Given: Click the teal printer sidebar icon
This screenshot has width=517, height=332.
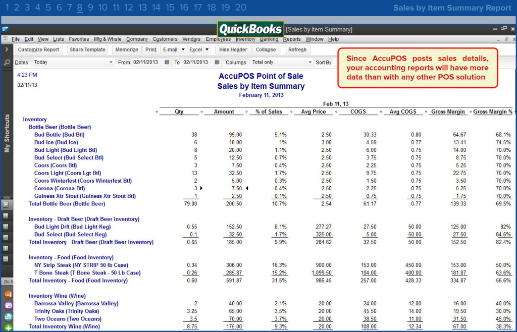Looking at the screenshot, I should tap(8, 316).
